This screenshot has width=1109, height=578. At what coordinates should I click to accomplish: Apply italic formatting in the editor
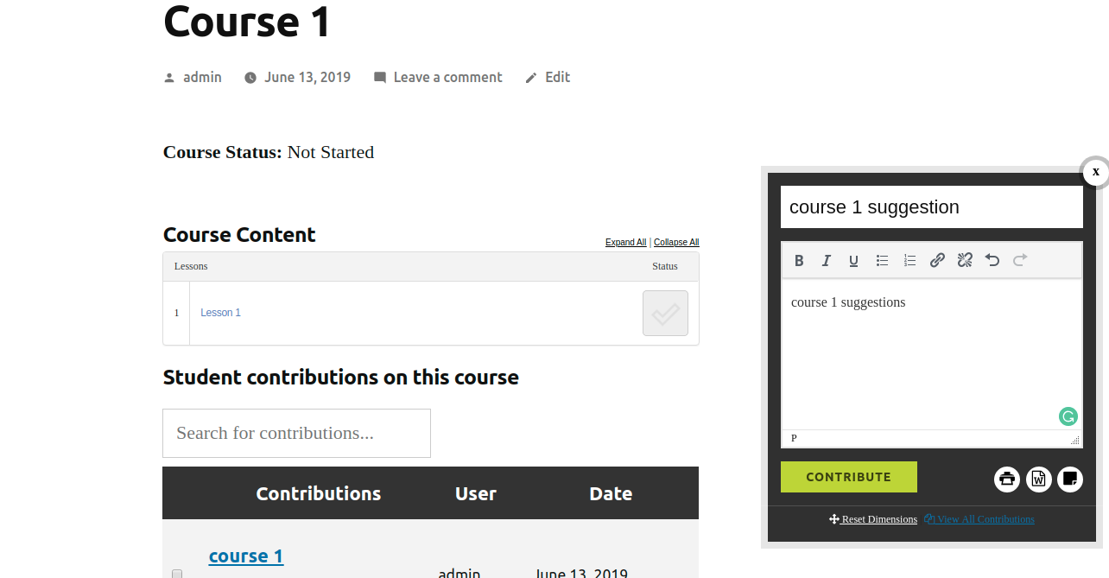[x=827, y=260]
